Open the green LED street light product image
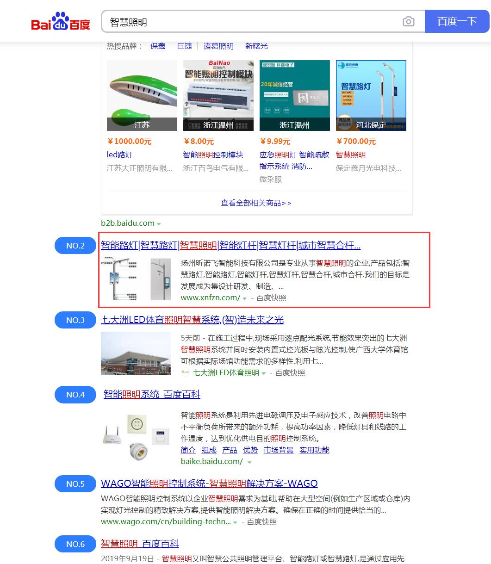 pos(142,95)
